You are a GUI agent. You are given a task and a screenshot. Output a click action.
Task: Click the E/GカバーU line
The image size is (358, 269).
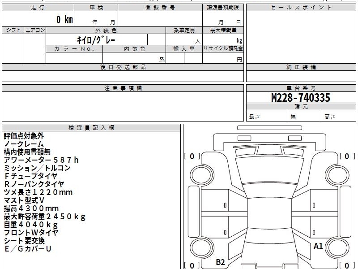click(28, 249)
